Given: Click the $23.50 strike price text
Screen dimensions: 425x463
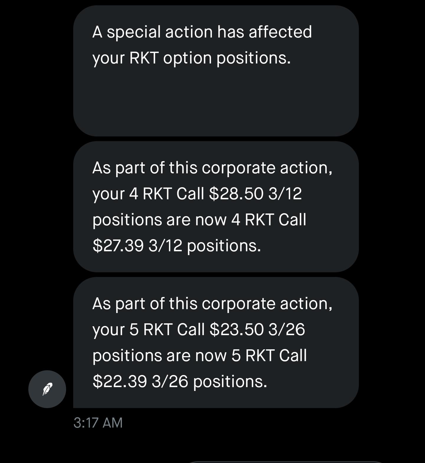Looking at the screenshot, I should [x=236, y=330].
